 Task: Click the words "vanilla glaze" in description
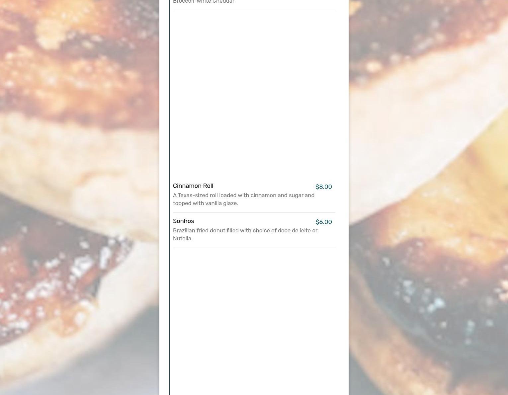221,203
